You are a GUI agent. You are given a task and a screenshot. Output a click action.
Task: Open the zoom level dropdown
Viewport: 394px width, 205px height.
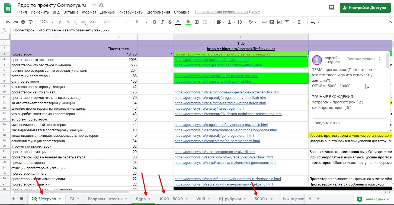46,22
